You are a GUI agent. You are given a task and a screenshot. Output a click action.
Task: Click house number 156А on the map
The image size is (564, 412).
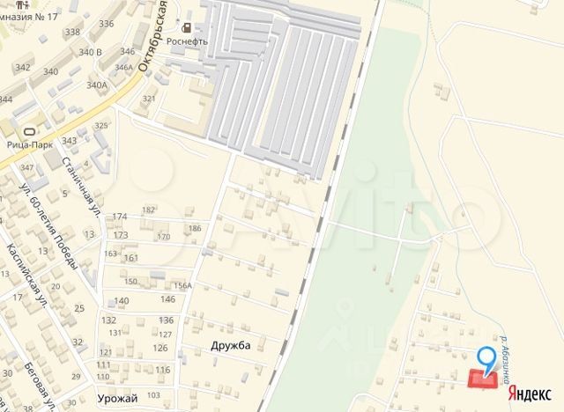click(182, 285)
